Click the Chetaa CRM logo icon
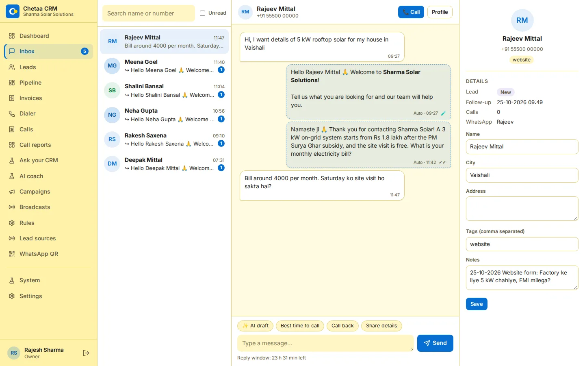Viewport: 585px width, 366px height. coord(13,11)
